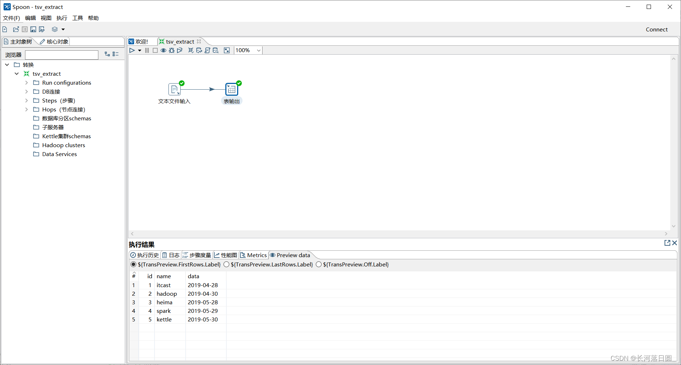Collapse the 转换 tree node
681x365 pixels.
pos(7,65)
